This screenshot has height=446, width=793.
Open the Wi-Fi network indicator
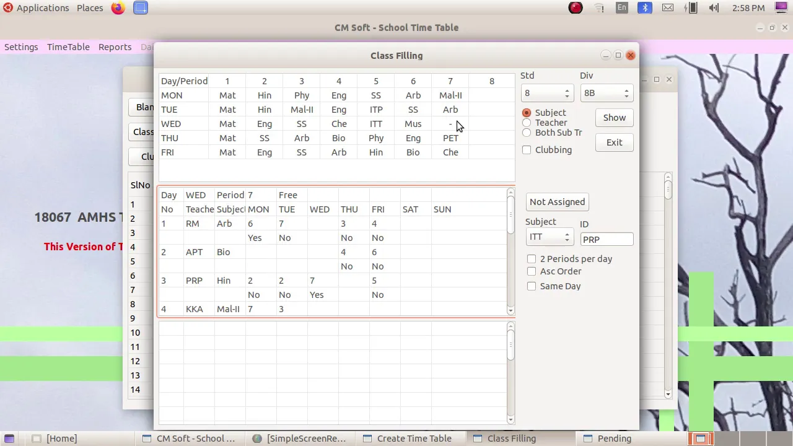(x=599, y=8)
